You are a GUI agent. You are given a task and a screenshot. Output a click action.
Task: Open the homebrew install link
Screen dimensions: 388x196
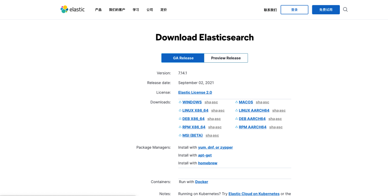(x=208, y=163)
